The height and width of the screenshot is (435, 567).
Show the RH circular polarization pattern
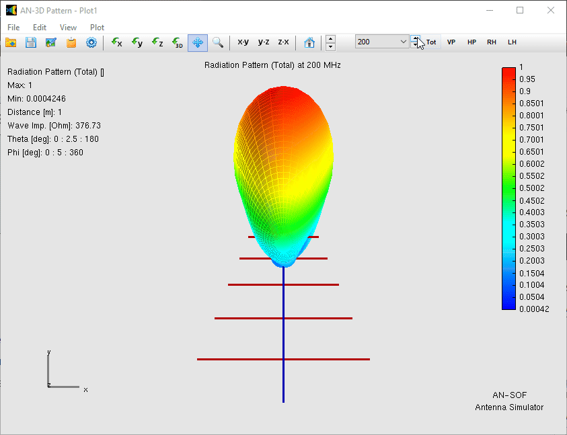492,42
